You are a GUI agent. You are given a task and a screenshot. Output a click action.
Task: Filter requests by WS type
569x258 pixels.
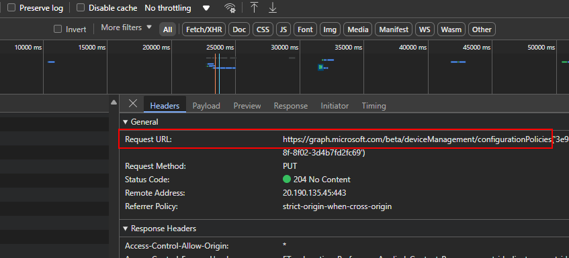(425, 29)
